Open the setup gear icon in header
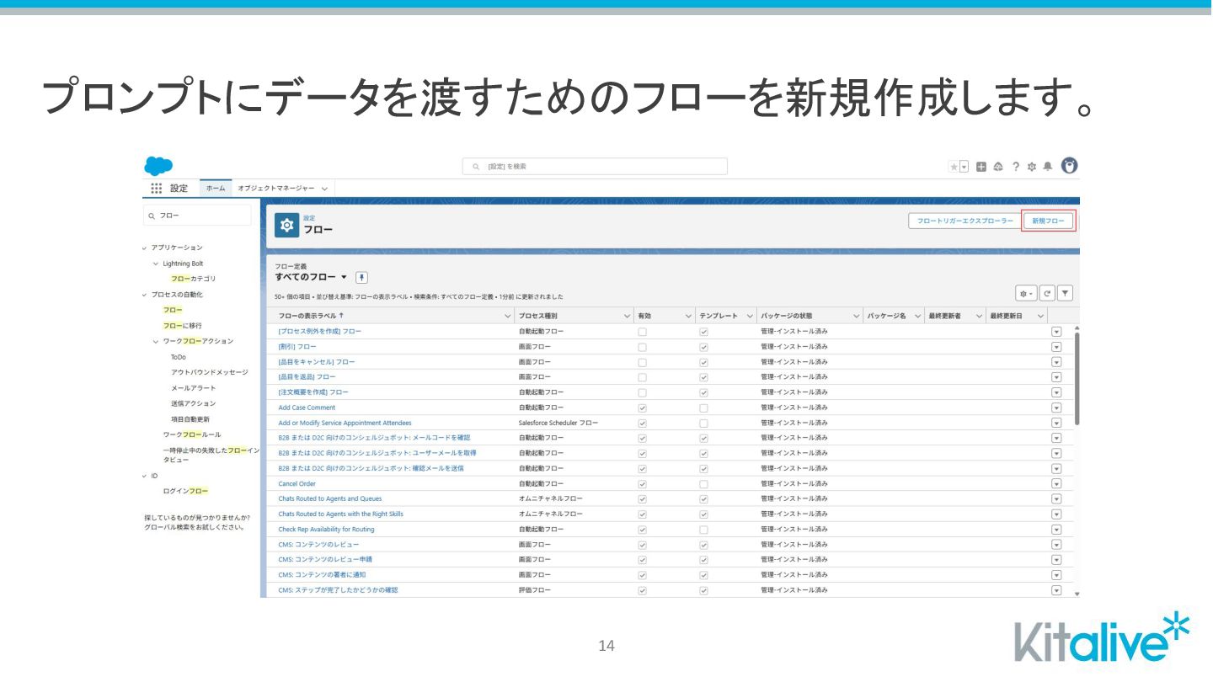The height and width of the screenshot is (682, 1213). (x=1032, y=167)
